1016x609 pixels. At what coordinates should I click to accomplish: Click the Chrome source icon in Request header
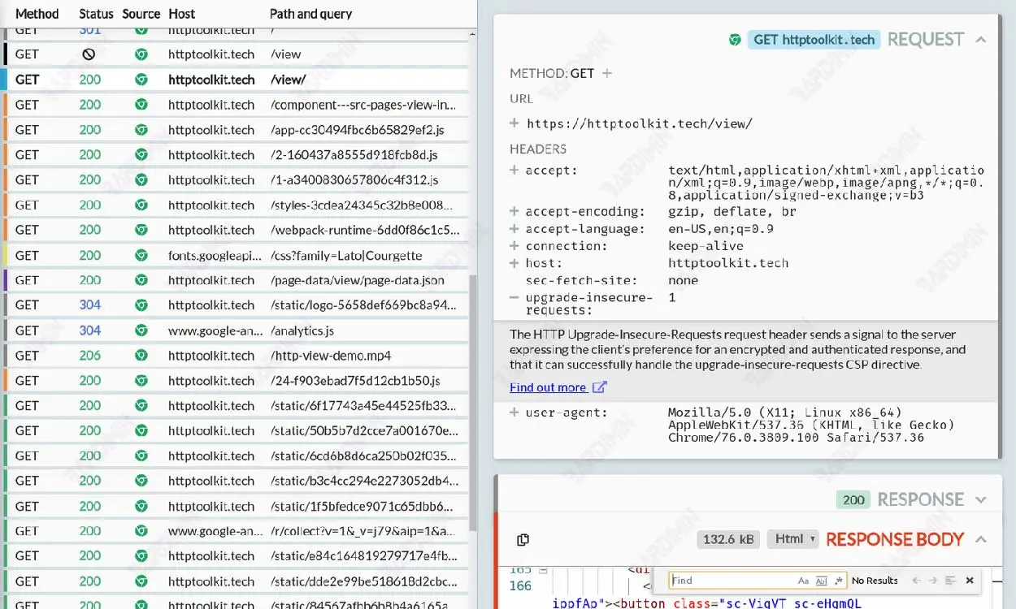(735, 40)
